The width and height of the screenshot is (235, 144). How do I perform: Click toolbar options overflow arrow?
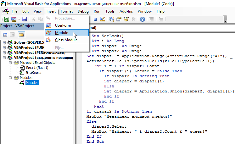[x=225, y=20]
